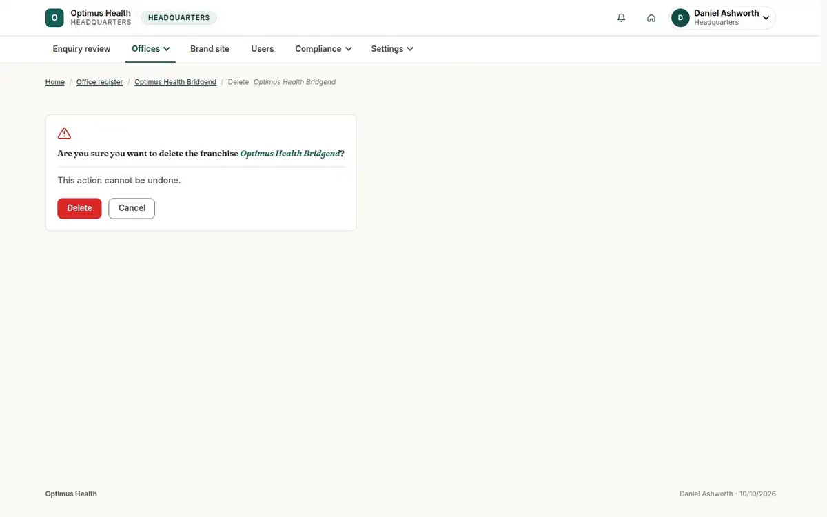Open the notifications bell icon
827x517 pixels.
622,18
